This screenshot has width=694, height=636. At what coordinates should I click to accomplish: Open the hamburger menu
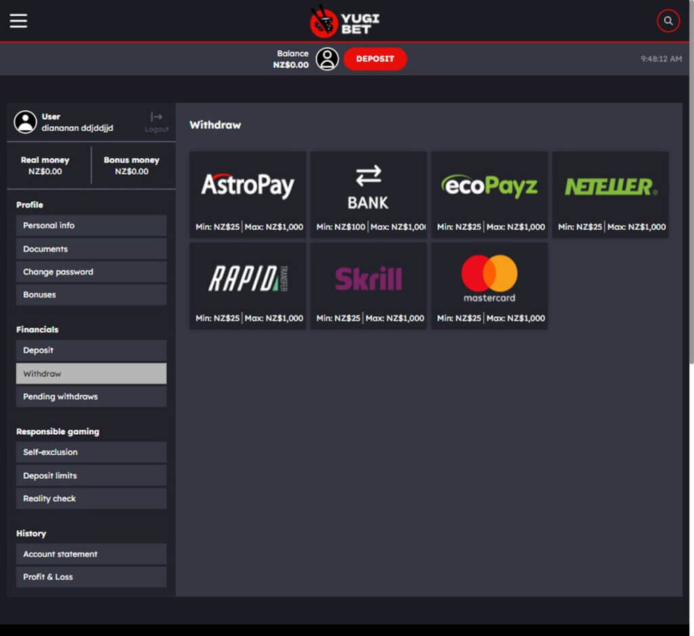click(18, 21)
